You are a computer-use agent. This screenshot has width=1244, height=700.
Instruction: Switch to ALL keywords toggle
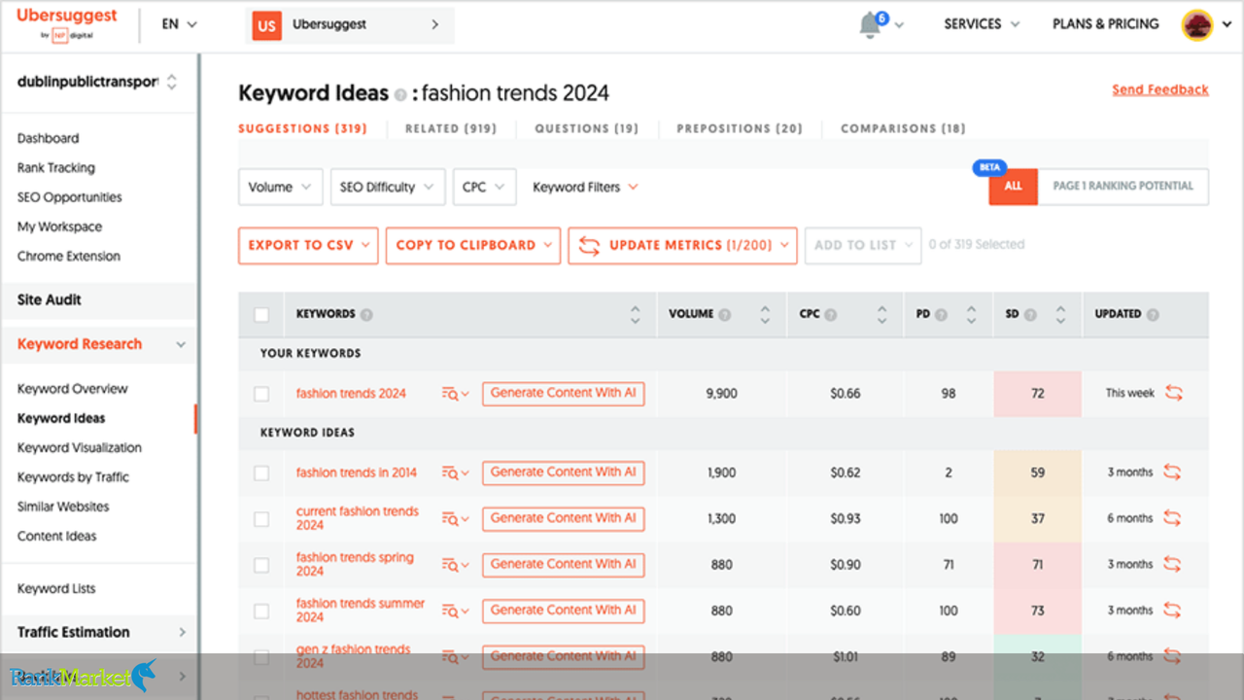(x=1014, y=186)
